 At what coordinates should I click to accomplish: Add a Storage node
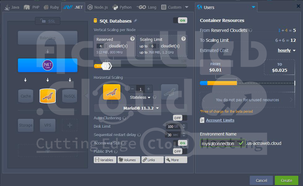pyautogui.click(x=25, y=125)
